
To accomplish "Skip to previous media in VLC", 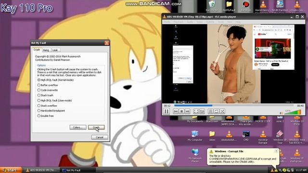I will click(x=176, y=111).
